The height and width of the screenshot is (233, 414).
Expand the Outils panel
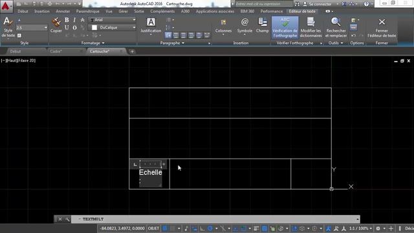coord(336,43)
